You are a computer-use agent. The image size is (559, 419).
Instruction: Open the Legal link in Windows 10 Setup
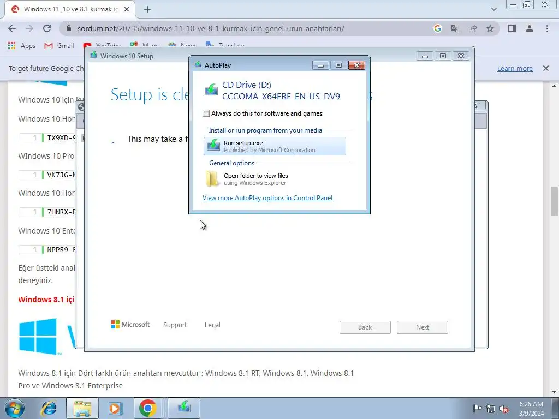pyautogui.click(x=212, y=325)
